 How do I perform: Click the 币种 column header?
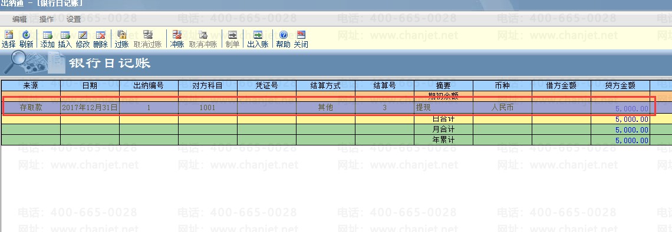pyautogui.click(x=502, y=85)
